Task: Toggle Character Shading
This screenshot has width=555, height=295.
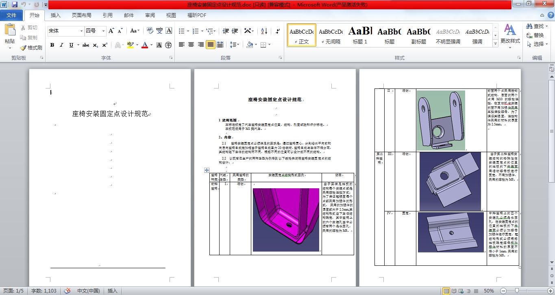Action: pos(159,45)
